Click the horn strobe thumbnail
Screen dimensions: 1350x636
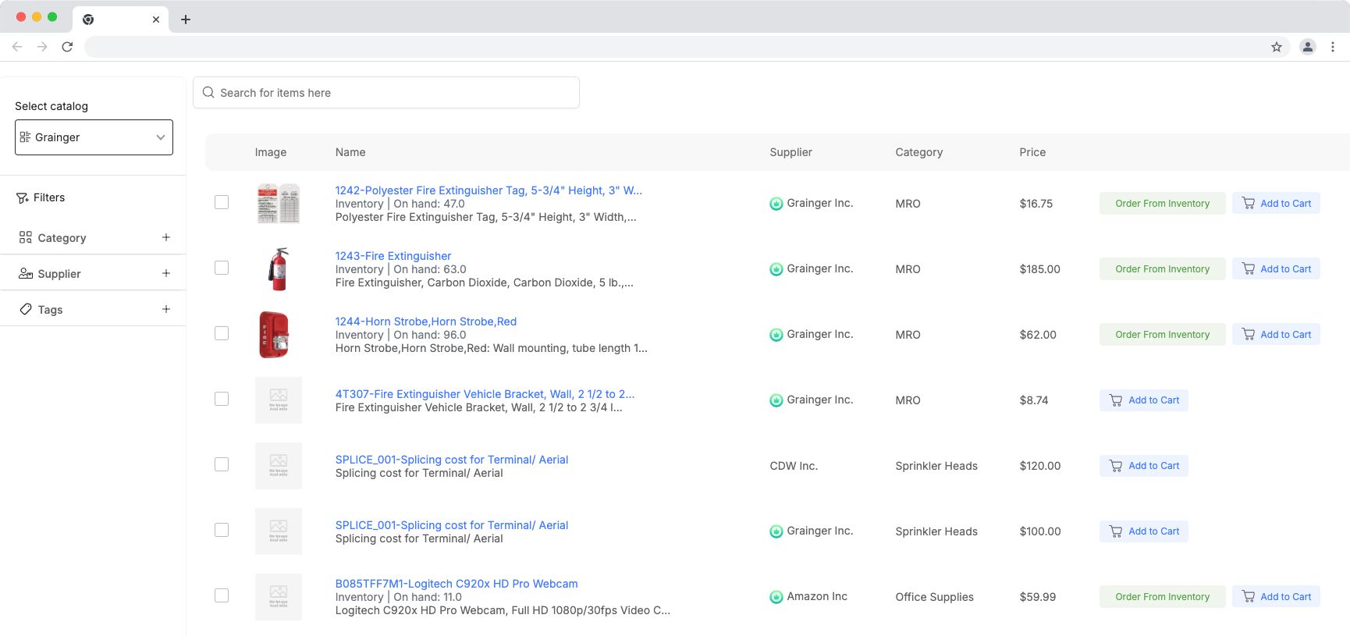point(274,335)
